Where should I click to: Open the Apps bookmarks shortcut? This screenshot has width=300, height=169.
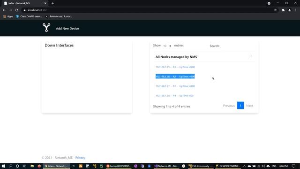(8, 16)
